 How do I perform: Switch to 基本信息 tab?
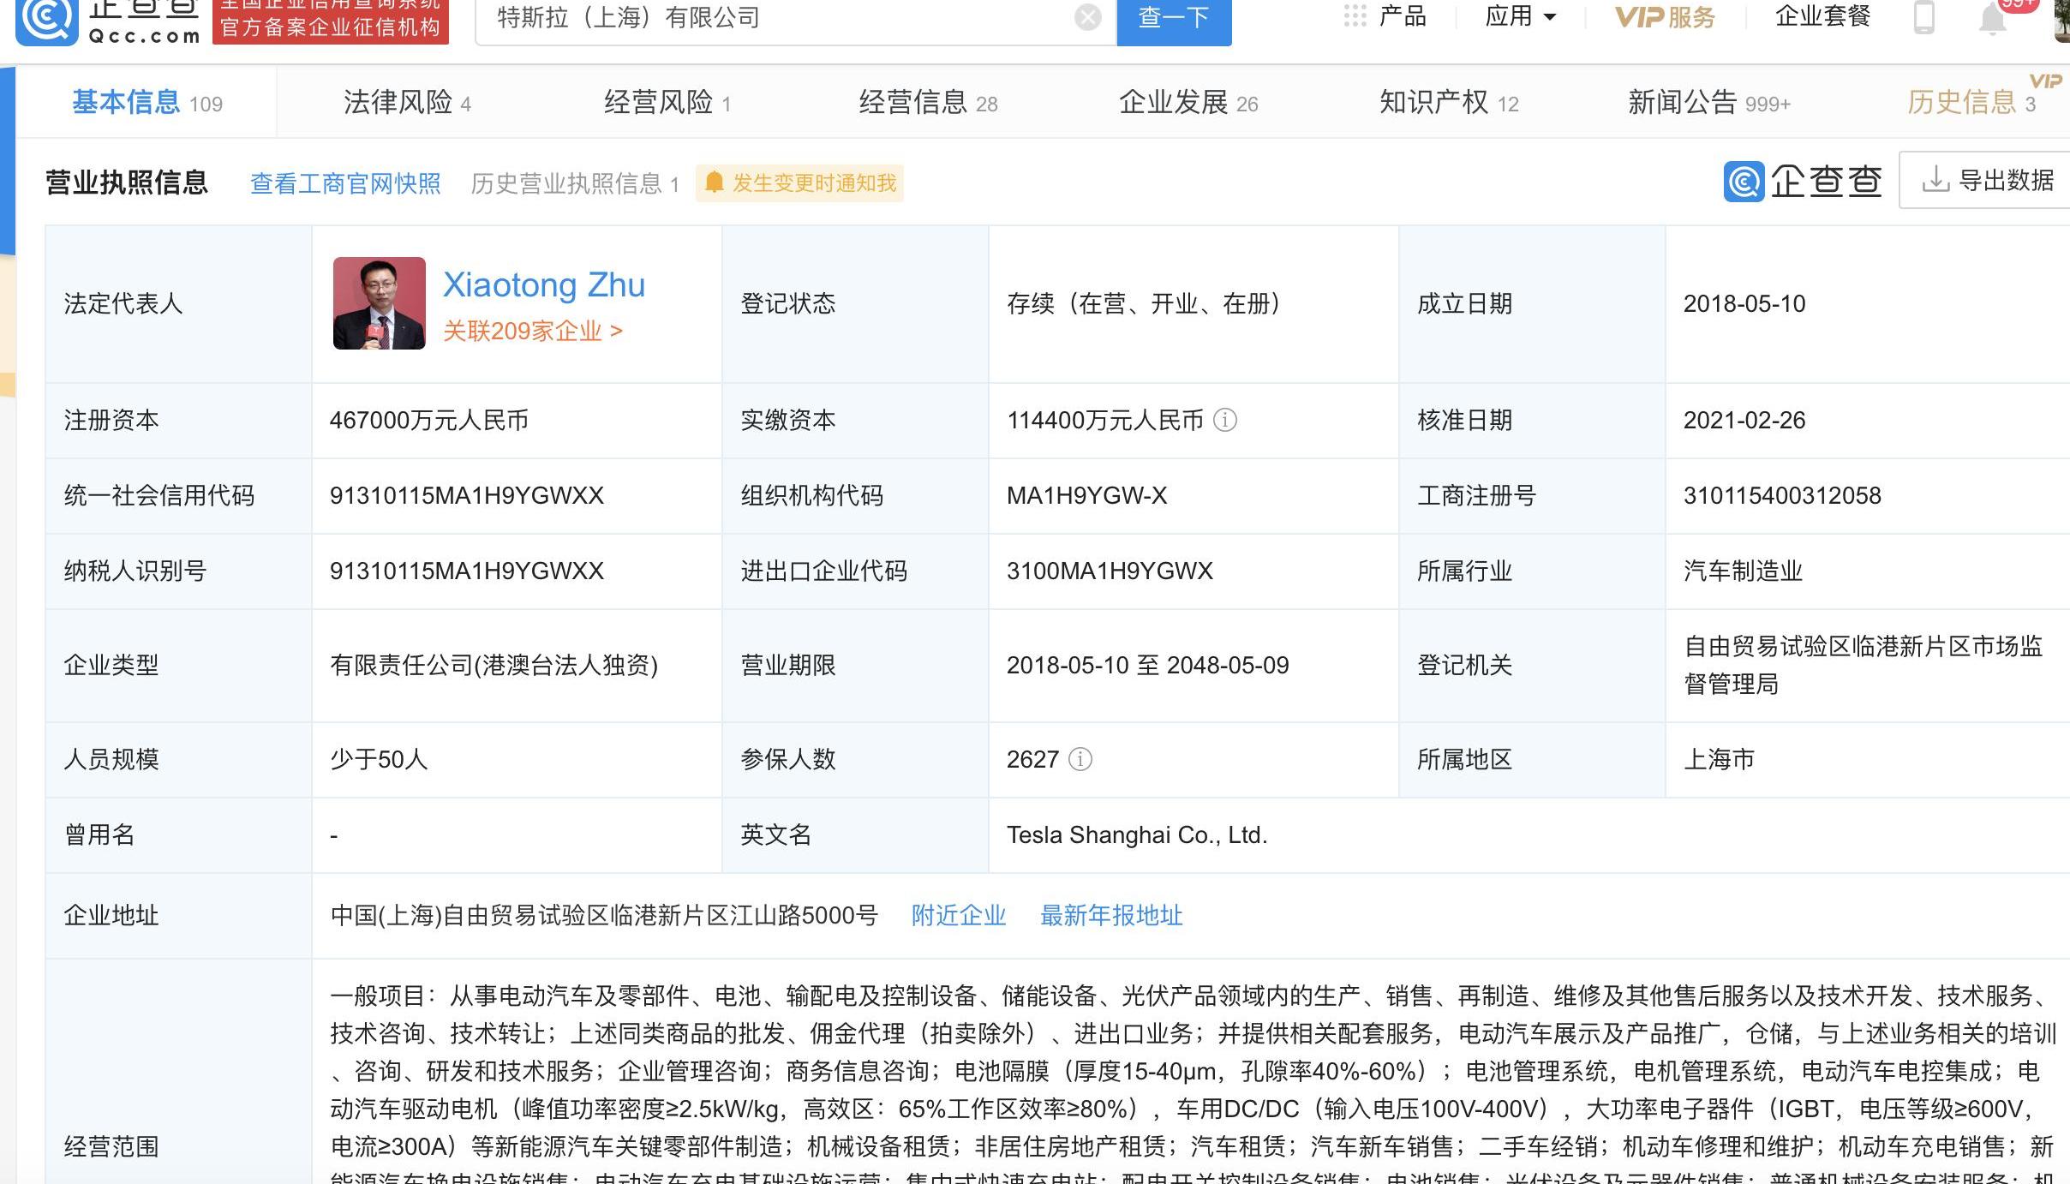pos(147,103)
